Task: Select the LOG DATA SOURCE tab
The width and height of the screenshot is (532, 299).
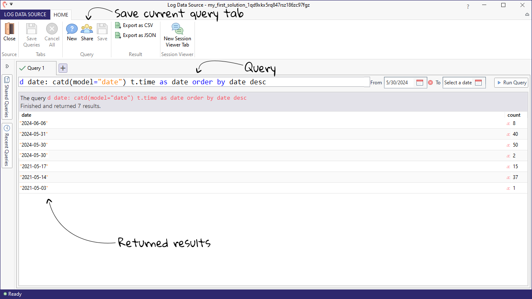Action: [x=25, y=15]
